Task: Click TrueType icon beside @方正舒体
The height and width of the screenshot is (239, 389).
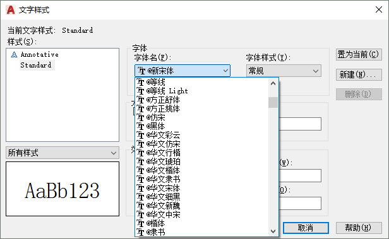Action: click(x=140, y=100)
